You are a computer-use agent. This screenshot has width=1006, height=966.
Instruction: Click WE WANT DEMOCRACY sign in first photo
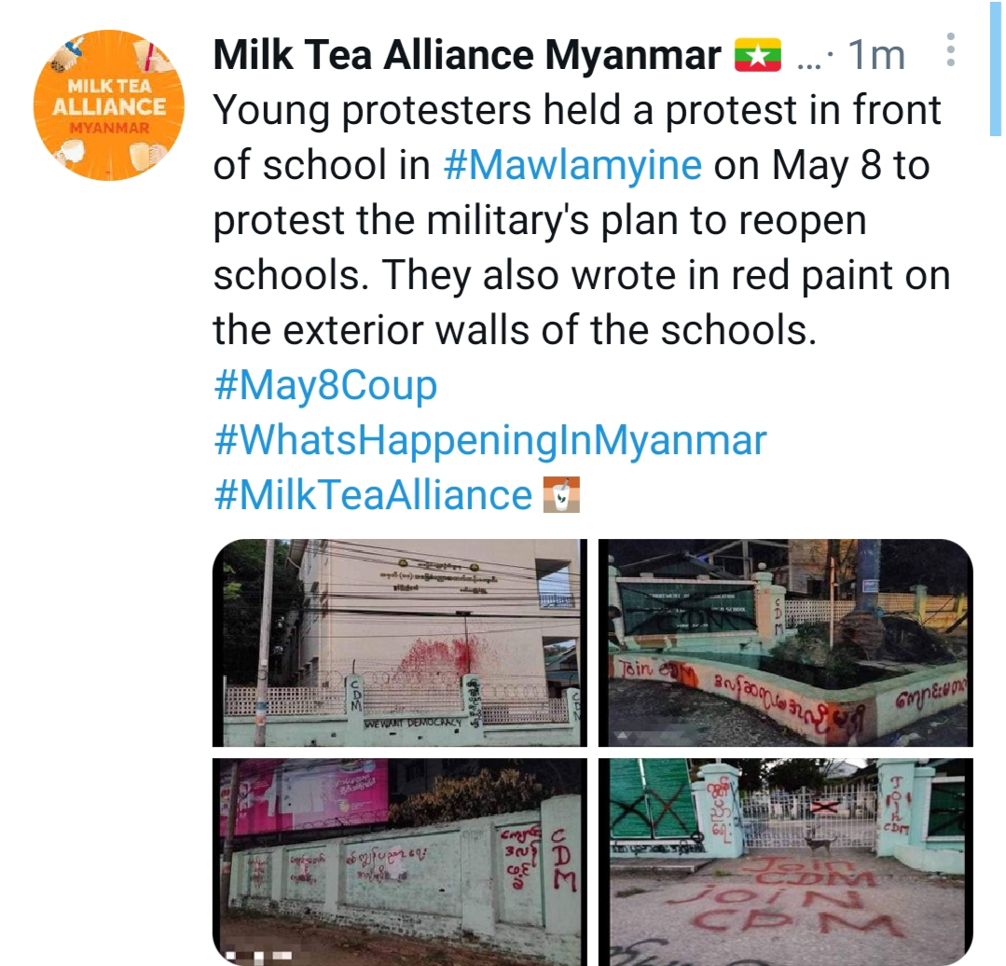(412, 723)
